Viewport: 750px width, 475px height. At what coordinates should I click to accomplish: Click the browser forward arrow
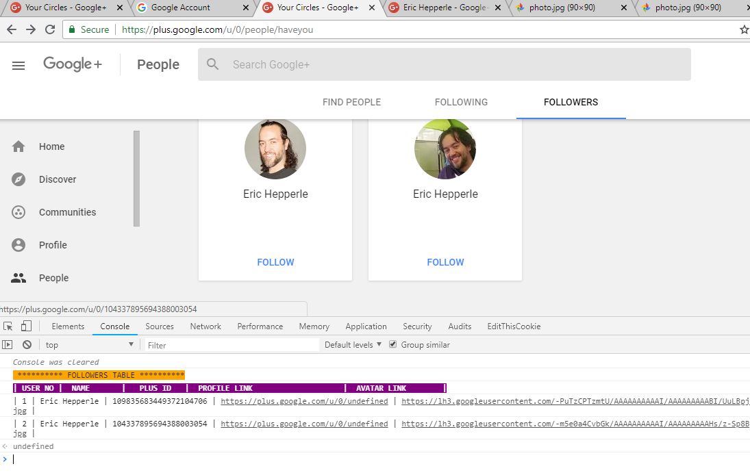point(31,29)
